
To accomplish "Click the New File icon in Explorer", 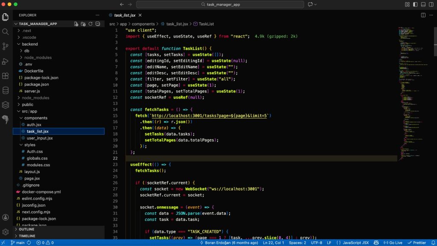I will [x=76, y=24].
